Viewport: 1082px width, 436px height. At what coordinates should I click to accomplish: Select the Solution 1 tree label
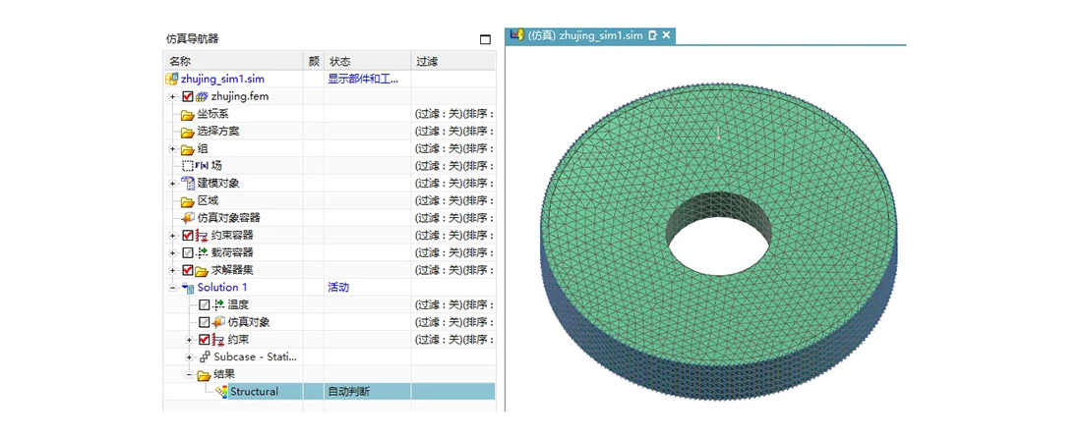coord(222,287)
